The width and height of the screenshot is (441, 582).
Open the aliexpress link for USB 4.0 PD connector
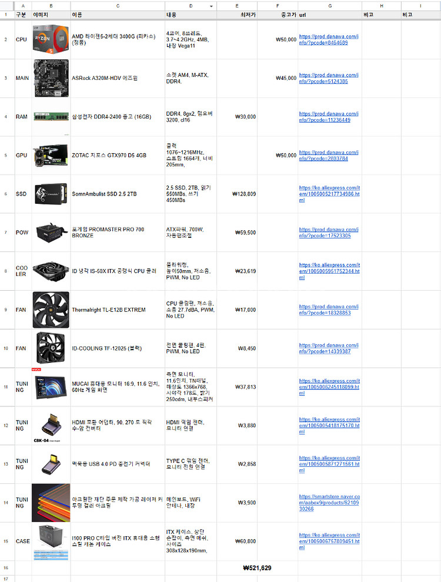329,464
